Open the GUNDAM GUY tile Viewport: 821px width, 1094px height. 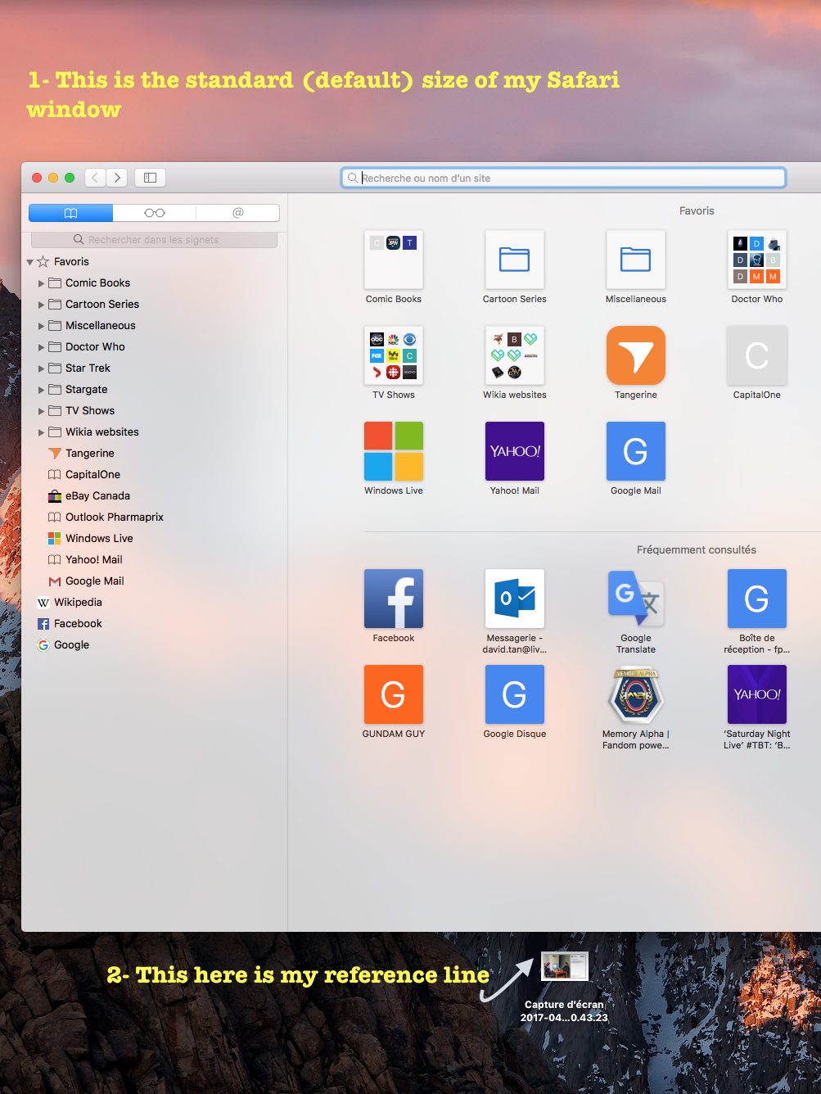coord(394,694)
